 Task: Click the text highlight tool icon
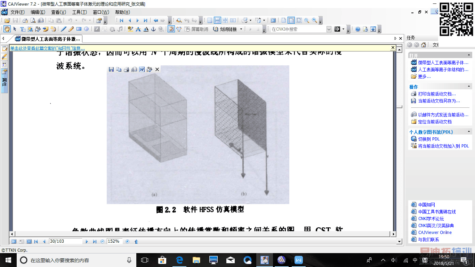click(x=130, y=29)
